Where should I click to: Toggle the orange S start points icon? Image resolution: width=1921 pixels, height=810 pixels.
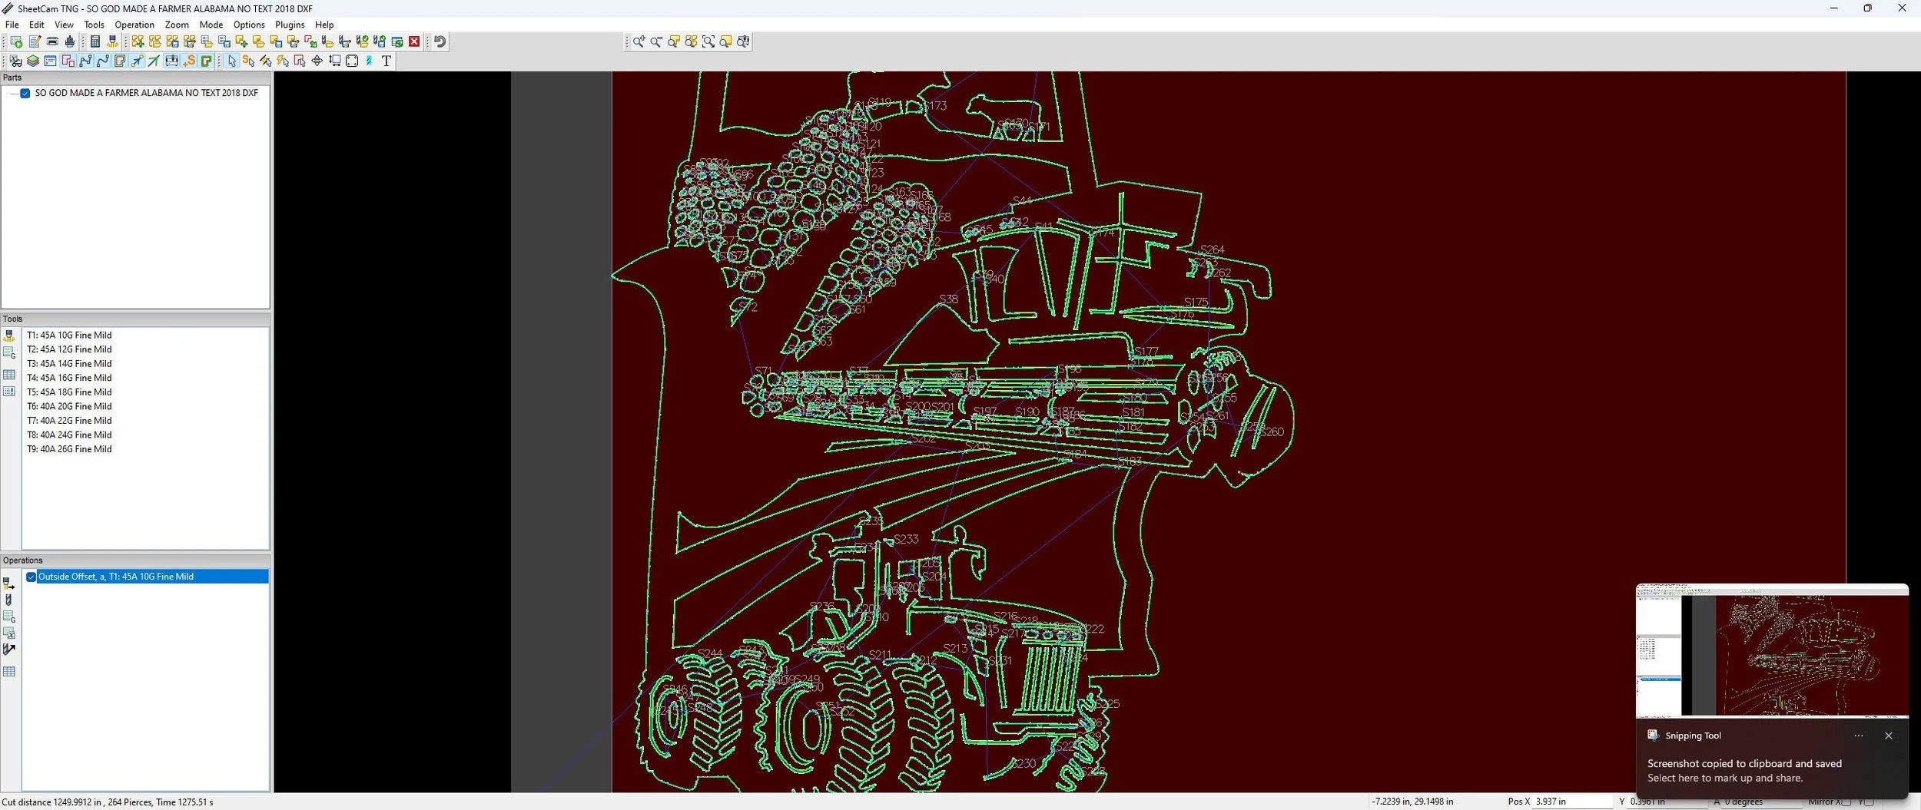click(x=190, y=61)
